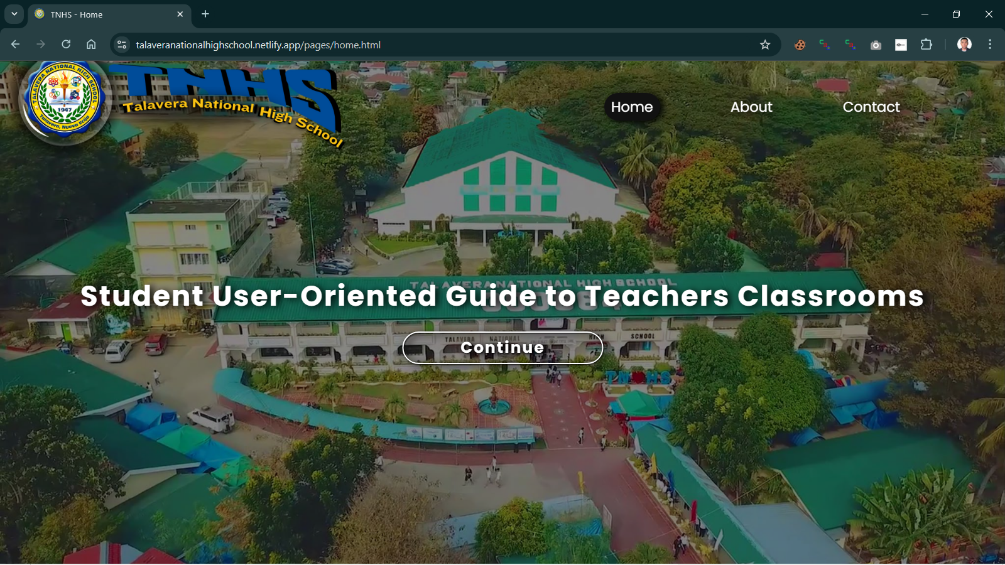
Task: Restore down the browser window
Action: coord(956,14)
